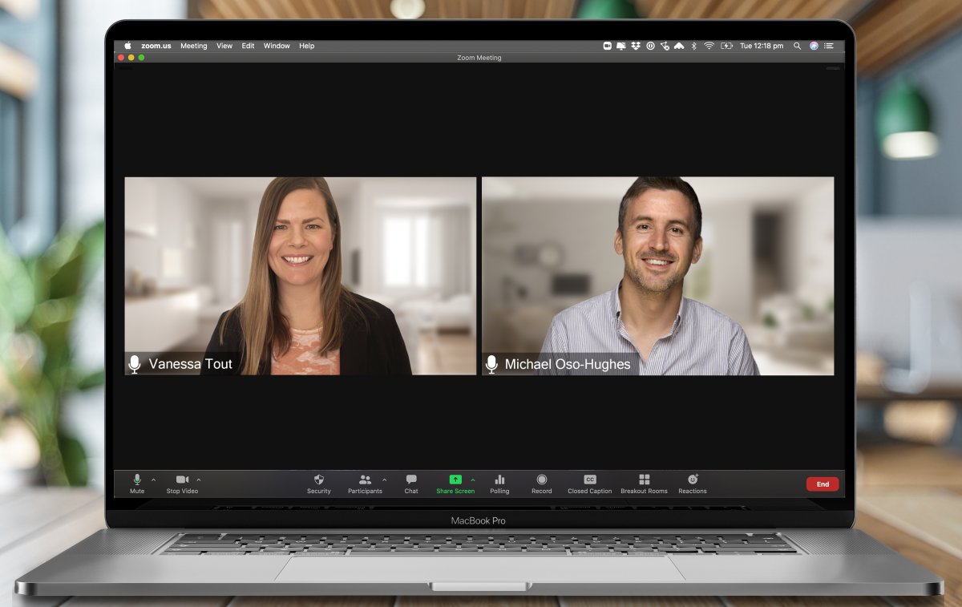Click the Closed Caption icon
962x607 pixels.
(x=589, y=480)
